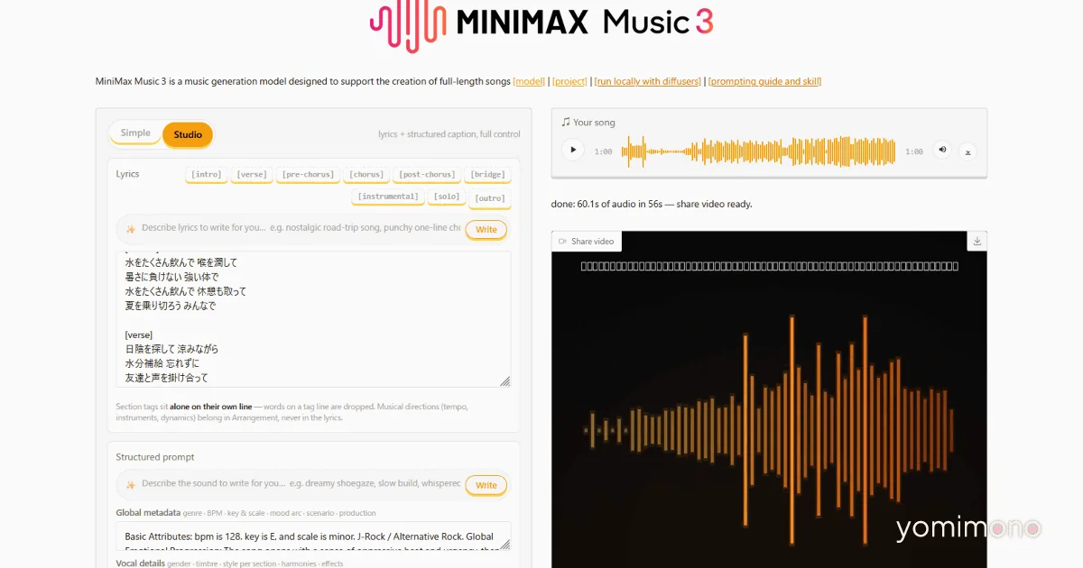Insert the [outro] section tag
1083x568 pixels.
(x=490, y=197)
